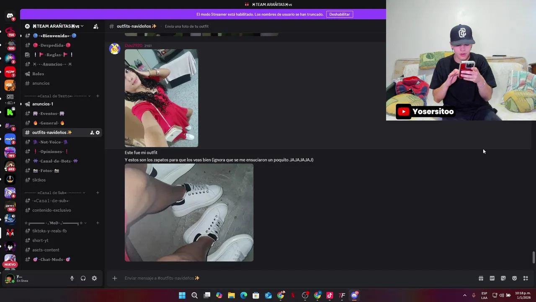Open Windows taskbar search
Viewport: 536px width, 302px height.
(194, 295)
